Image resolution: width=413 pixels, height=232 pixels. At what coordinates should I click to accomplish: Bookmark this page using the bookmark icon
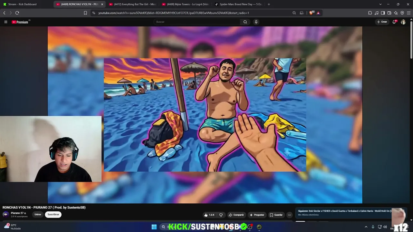pos(85,13)
